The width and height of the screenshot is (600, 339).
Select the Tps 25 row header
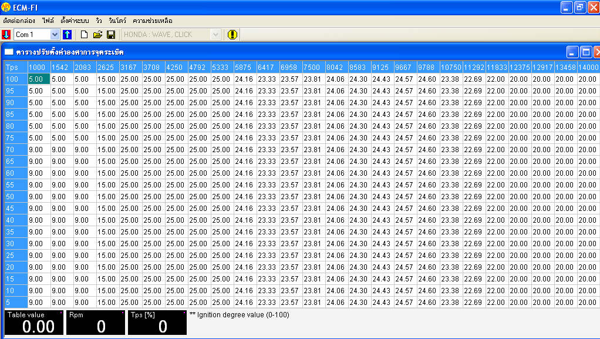click(x=16, y=255)
